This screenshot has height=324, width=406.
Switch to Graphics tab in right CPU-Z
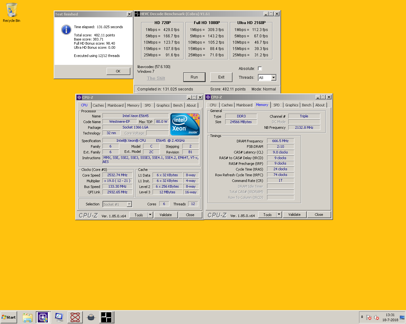click(x=291, y=105)
